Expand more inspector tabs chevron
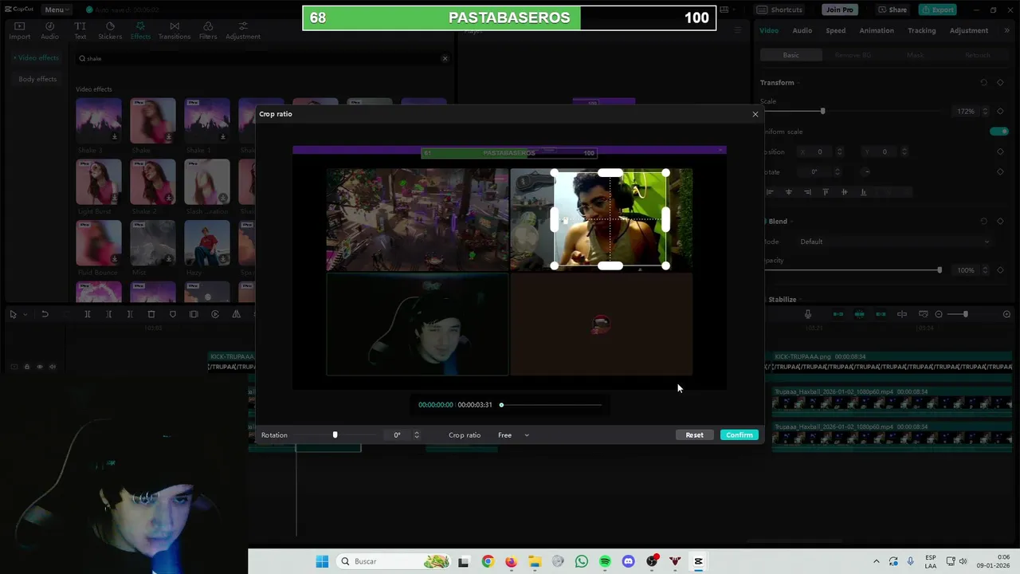1020x574 pixels. point(1006,30)
